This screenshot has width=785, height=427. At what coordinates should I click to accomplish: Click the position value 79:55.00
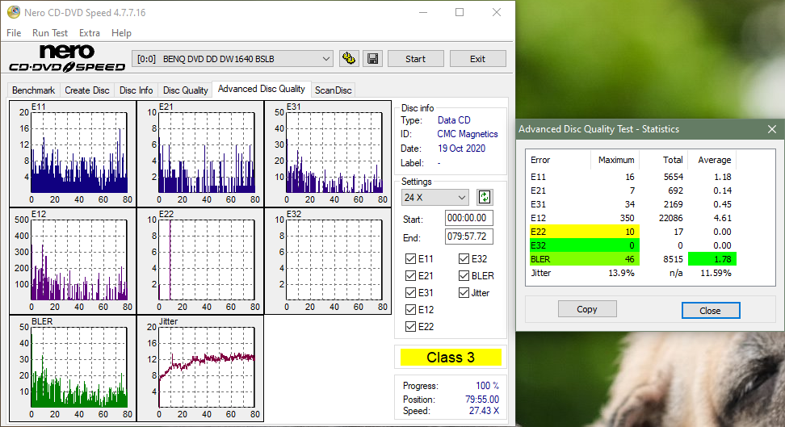point(482,400)
